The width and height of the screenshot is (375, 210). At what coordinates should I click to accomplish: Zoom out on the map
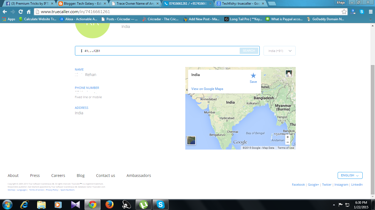click(288, 142)
